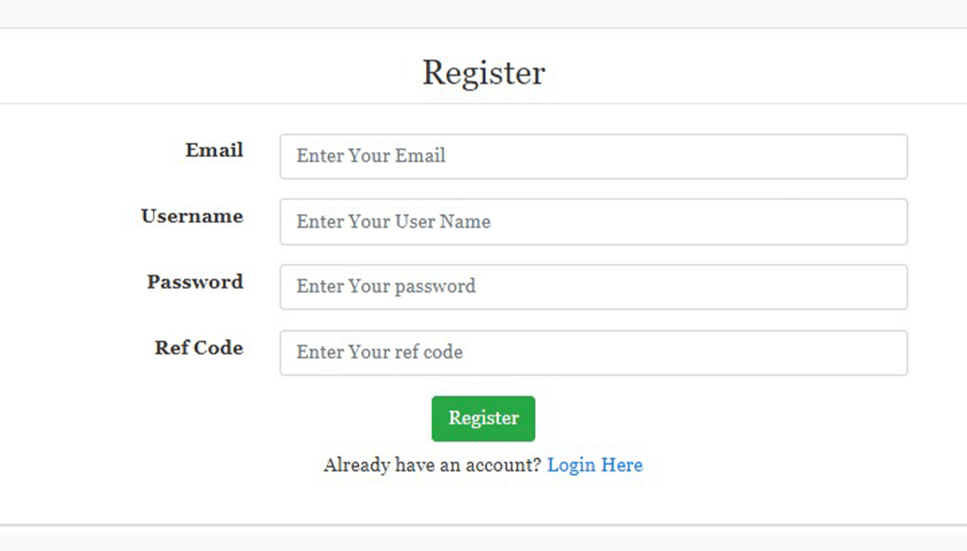Open the Login Here link
967x551 pixels.
[594, 465]
